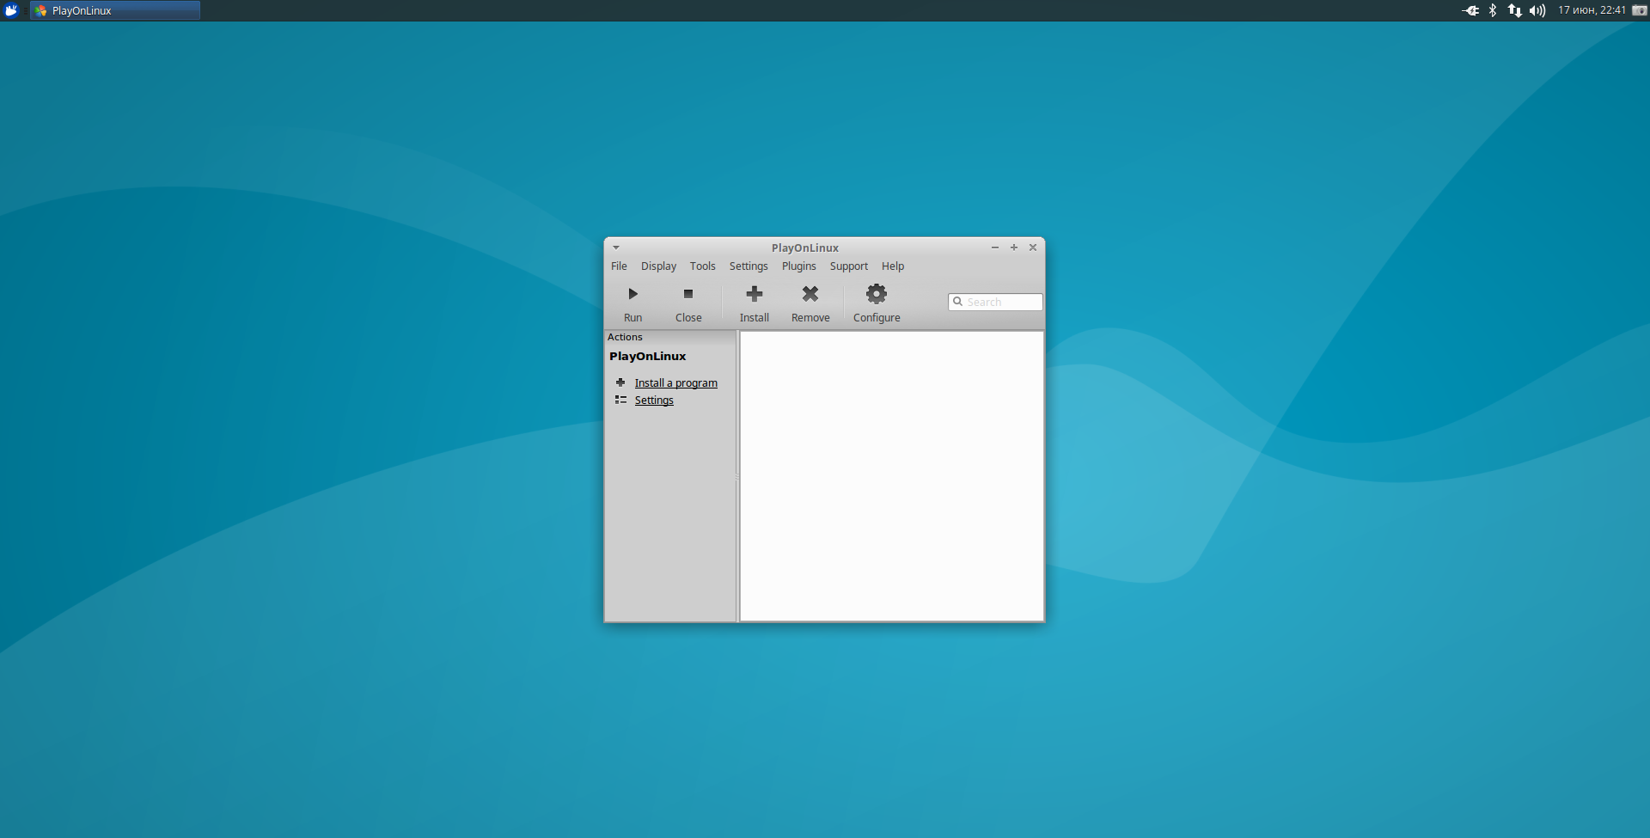Maximize the PlayOnLinux window
This screenshot has width=1650, height=838.
[1014, 248]
